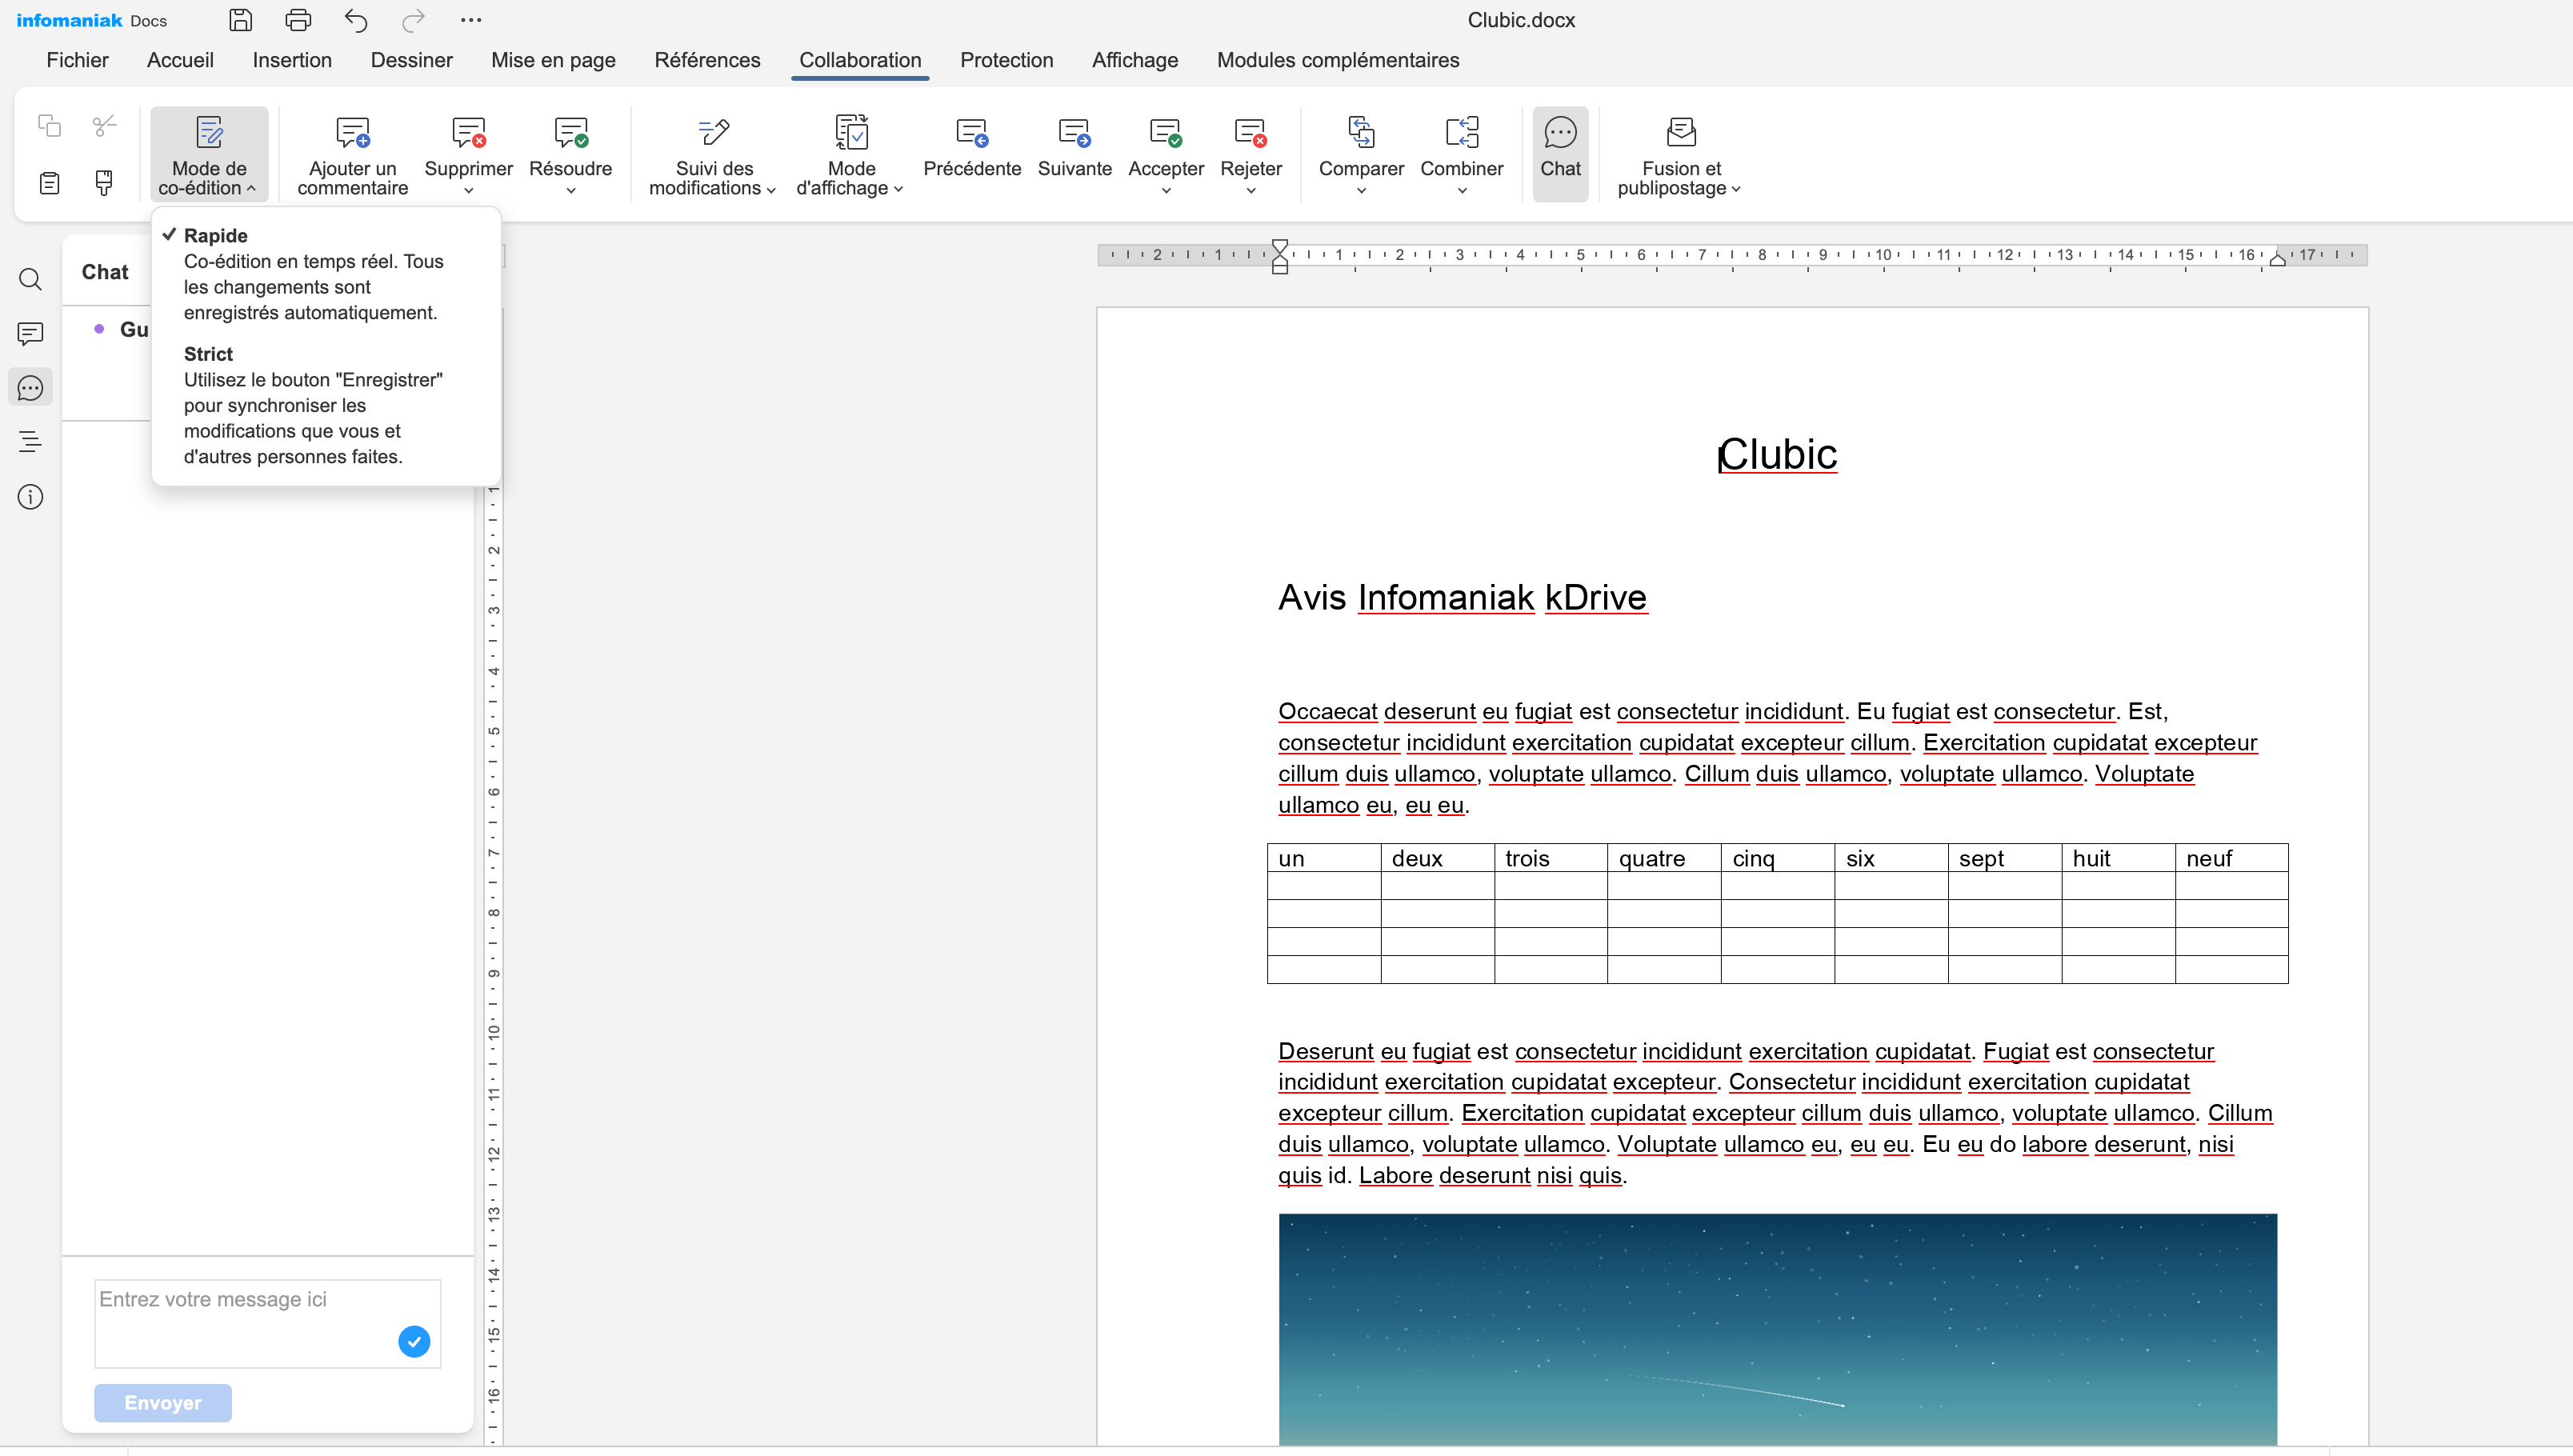Click the Redo arrow icon

(x=413, y=20)
